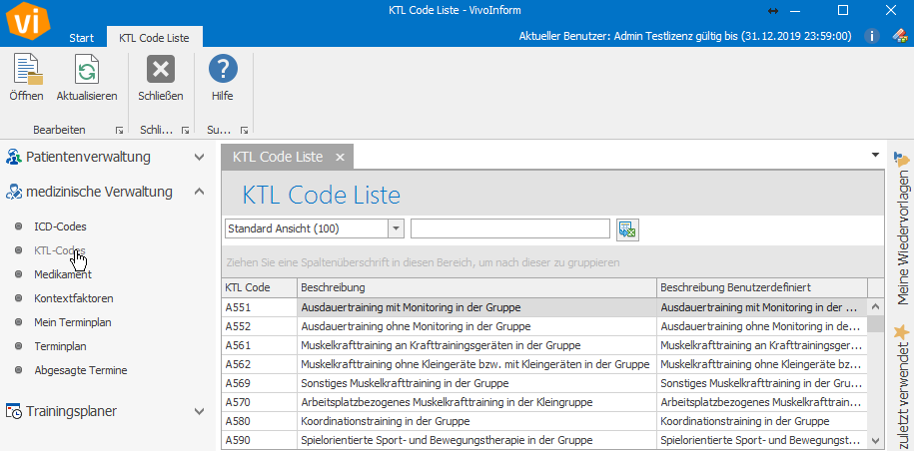Open the document tab list dropdown arrow

(875, 155)
